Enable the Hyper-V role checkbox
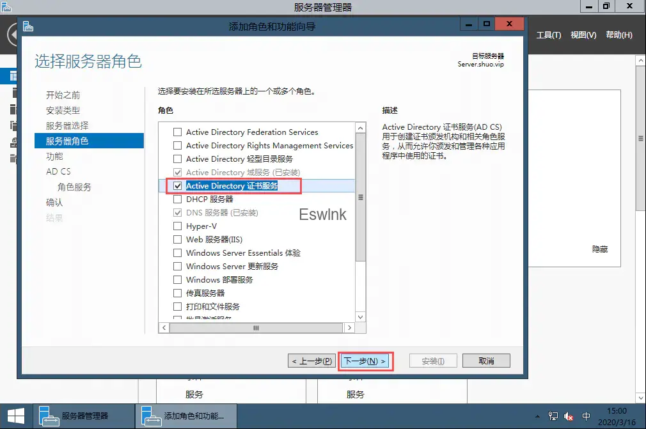The width and height of the screenshot is (646, 429). (x=178, y=226)
